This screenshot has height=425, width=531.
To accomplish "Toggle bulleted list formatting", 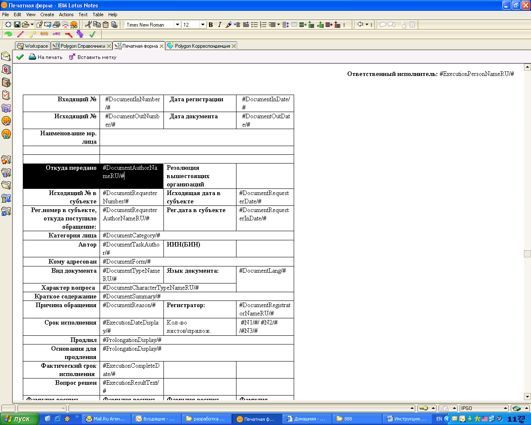I will [254, 24].
